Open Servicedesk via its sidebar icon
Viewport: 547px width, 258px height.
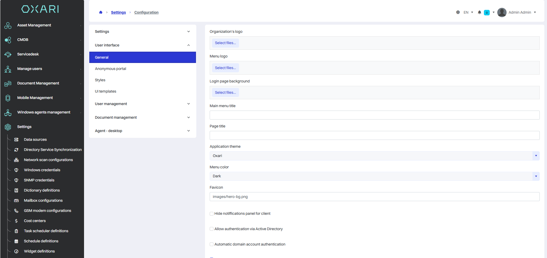(x=8, y=55)
